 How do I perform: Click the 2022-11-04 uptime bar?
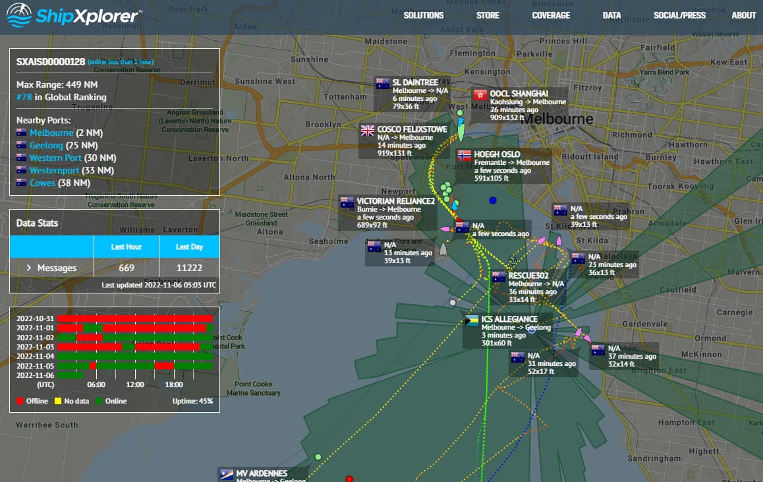pos(135,356)
